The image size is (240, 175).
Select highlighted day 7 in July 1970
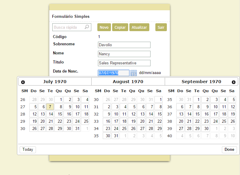(50, 107)
